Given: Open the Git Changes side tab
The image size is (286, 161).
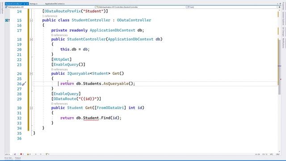Looking at the screenshot, I should pos(283,32).
